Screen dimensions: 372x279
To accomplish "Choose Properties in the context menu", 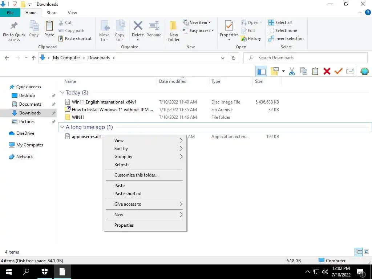I will click(x=144, y=225).
